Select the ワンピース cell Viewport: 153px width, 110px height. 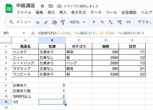tap(25, 74)
